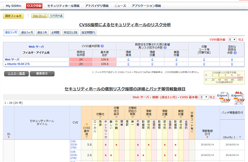Click the リスク一覧表 button
This screenshot has height=162, width=248.
coord(16,74)
